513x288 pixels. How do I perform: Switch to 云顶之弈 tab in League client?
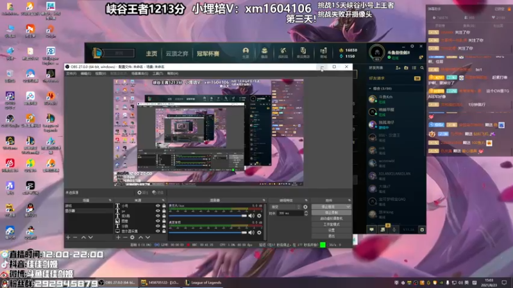tap(177, 54)
